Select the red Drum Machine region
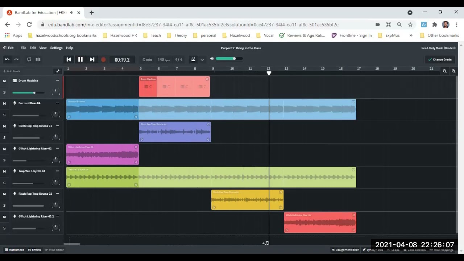This screenshot has width=464, height=261. pos(174,87)
